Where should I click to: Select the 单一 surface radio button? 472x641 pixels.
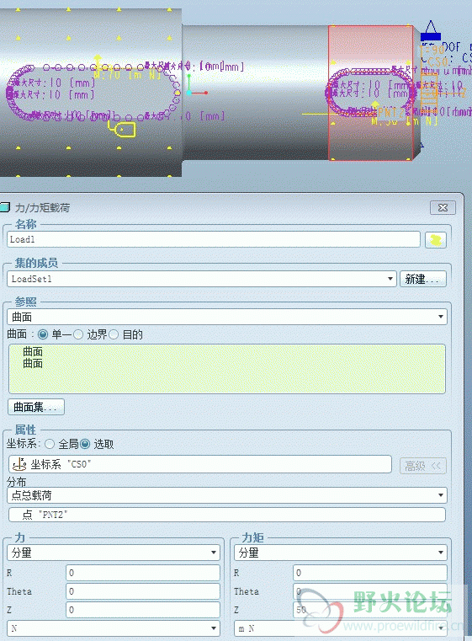point(43,334)
